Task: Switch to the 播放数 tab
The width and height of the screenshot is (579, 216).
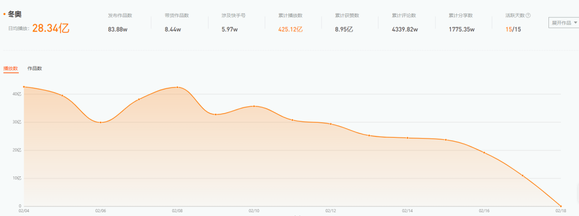Action: (x=11, y=68)
